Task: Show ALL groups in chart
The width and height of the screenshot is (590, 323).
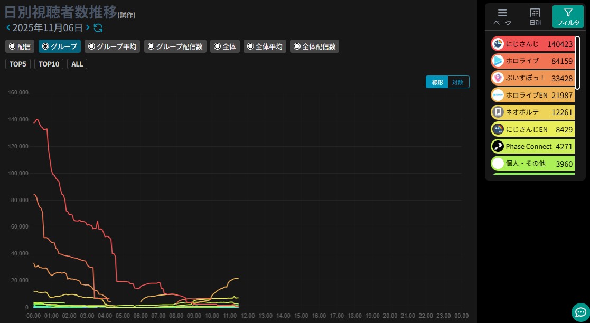Action: pos(77,64)
